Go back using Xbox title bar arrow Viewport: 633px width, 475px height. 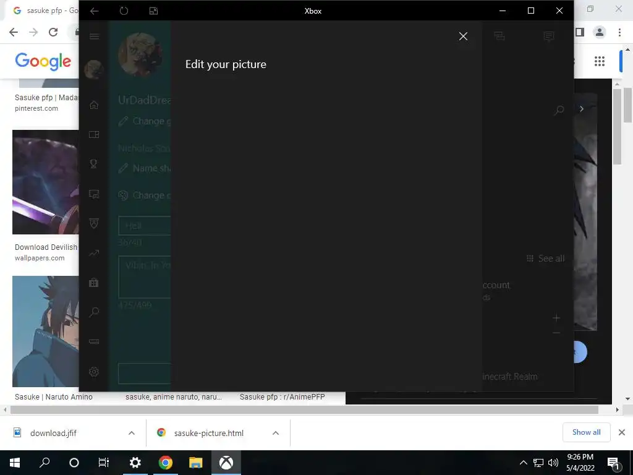(x=94, y=11)
